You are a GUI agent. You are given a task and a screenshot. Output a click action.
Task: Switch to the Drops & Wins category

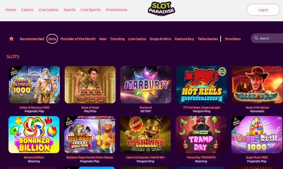(x=160, y=39)
